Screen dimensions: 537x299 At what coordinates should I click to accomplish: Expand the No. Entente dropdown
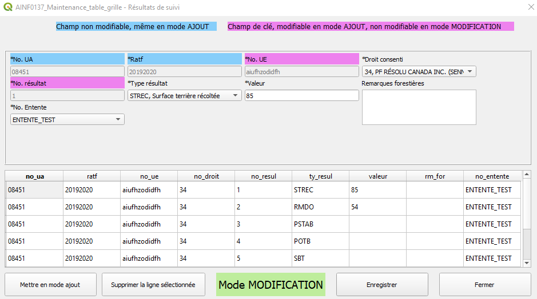coord(67,120)
